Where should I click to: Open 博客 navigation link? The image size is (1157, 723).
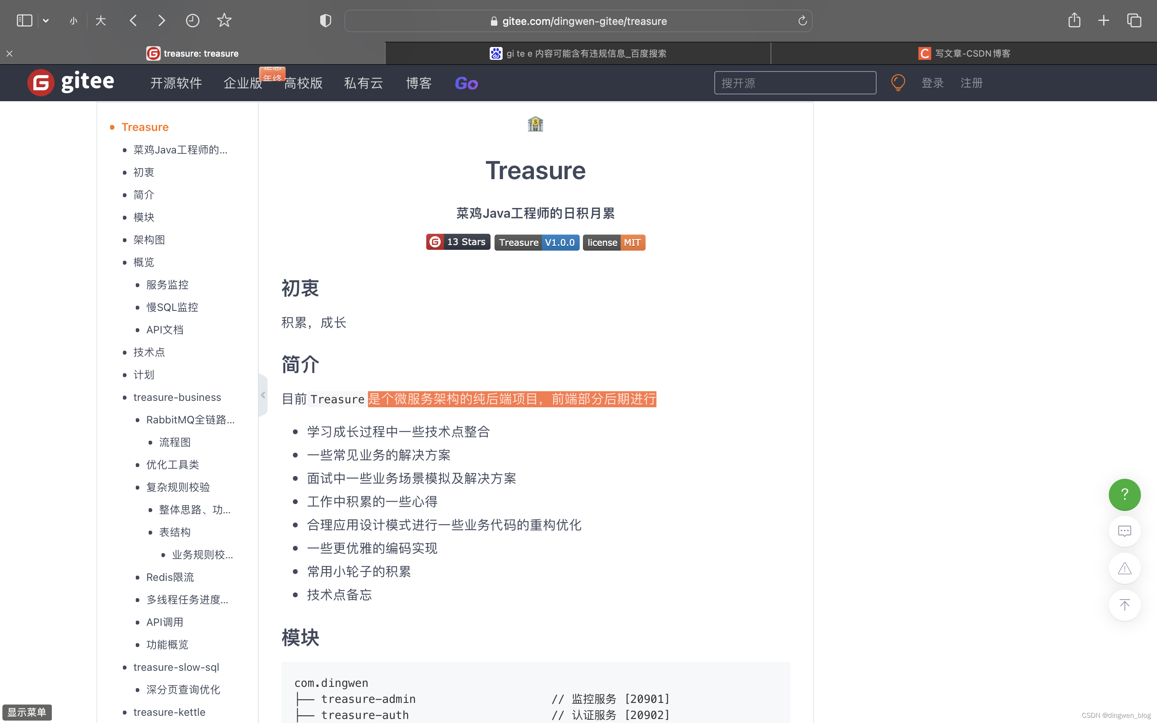[x=419, y=83]
